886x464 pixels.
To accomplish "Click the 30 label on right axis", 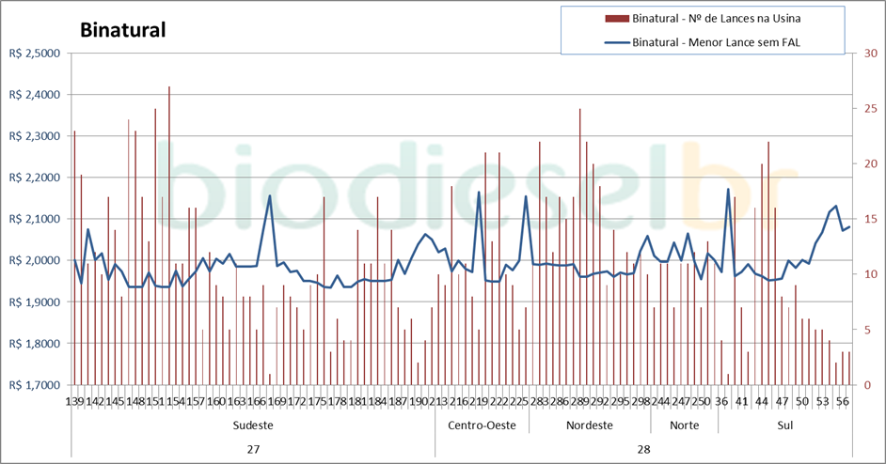I will click(x=871, y=54).
